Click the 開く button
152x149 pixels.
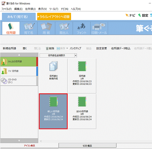(x=25, y=48)
